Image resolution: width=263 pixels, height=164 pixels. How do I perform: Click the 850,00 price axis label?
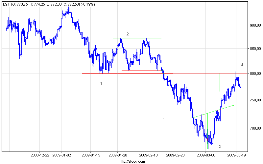coord(255,49)
